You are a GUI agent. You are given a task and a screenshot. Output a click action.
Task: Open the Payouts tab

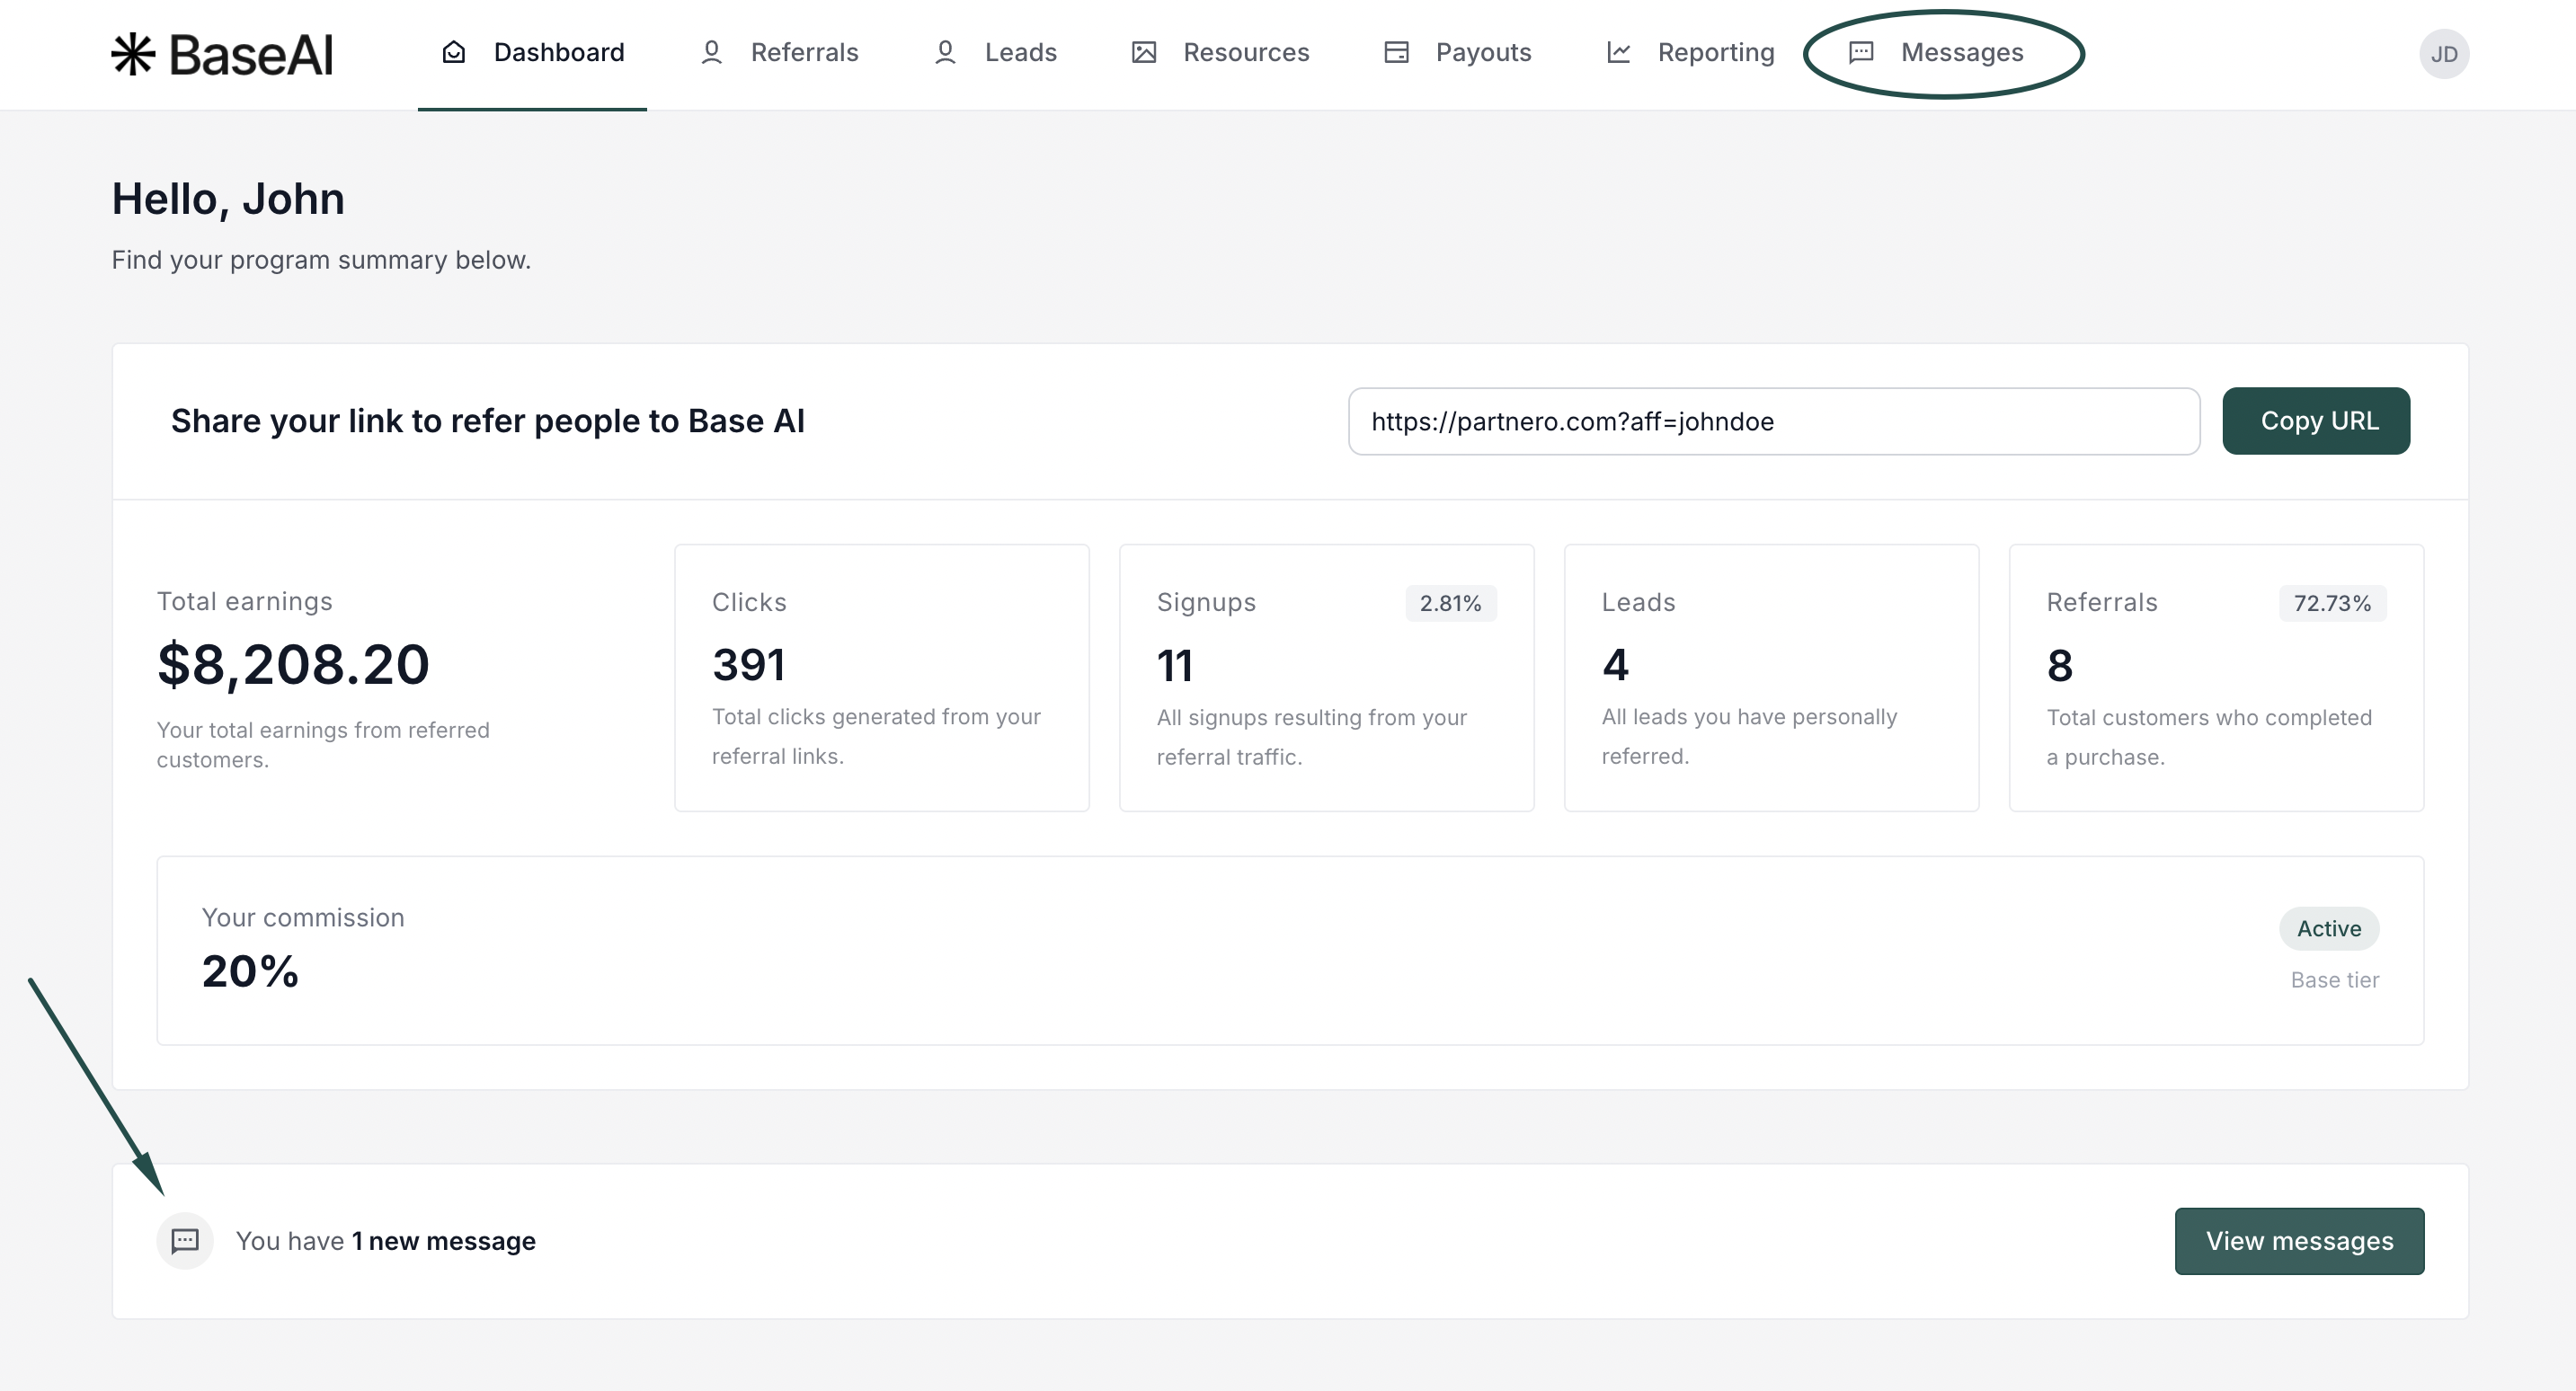(x=1483, y=52)
